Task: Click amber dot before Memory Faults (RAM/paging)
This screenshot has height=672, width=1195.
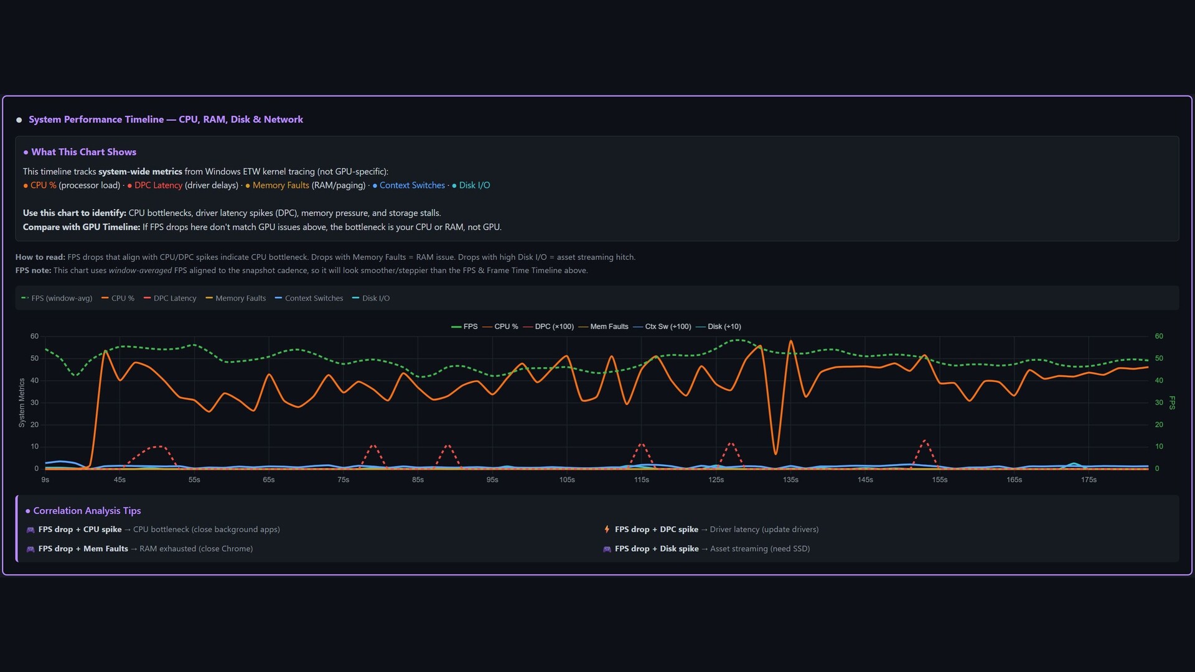Action: click(248, 185)
